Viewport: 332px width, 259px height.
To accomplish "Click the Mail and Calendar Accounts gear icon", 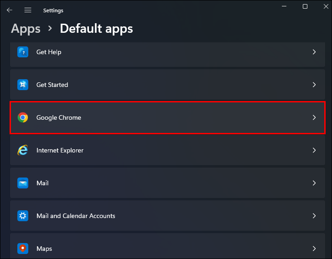I will [23, 216].
